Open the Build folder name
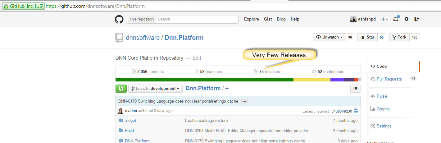 pyautogui.click(x=130, y=131)
